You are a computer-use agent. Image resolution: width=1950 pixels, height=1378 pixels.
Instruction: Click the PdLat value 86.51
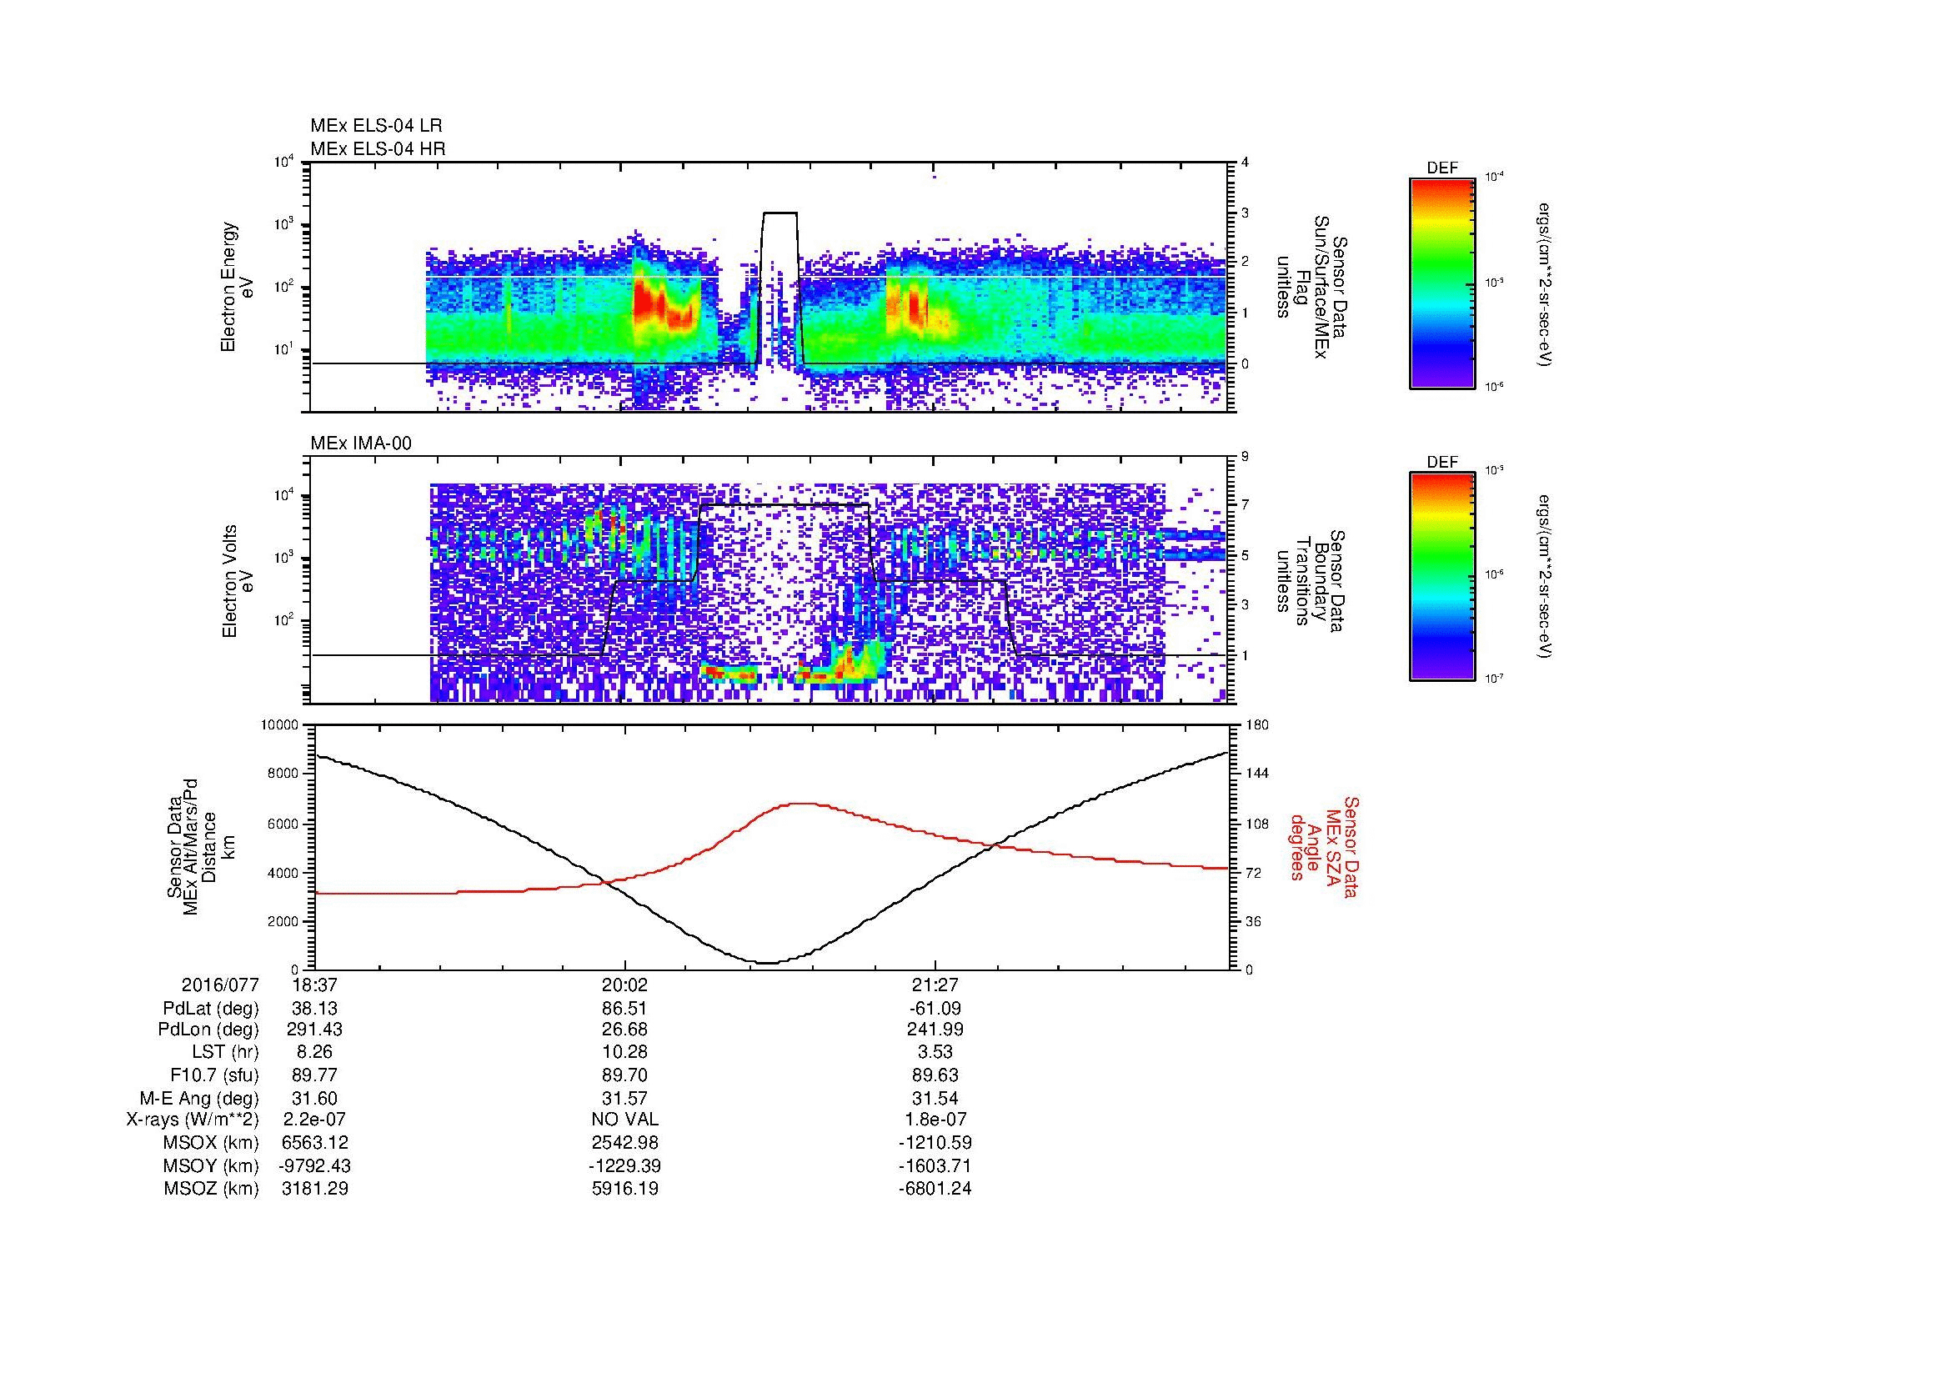pos(625,1009)
